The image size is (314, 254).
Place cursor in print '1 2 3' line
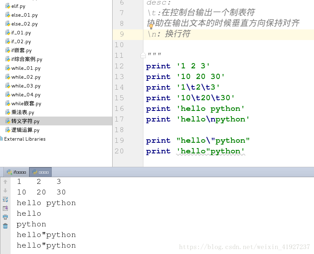point(178,66)
